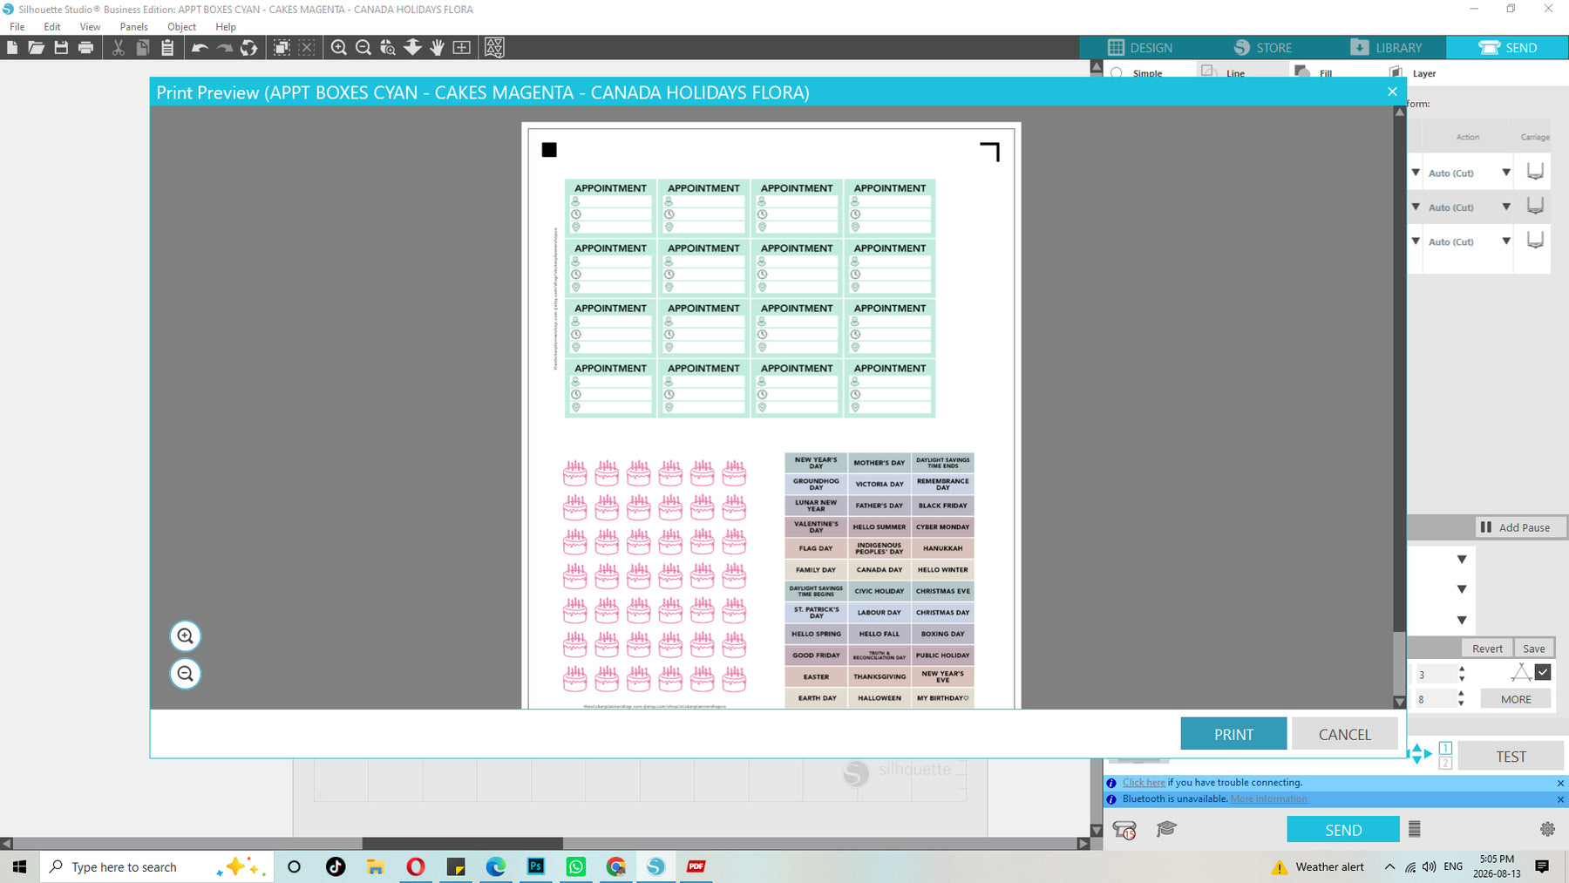Click the New document icon in toolbar
Viewport: 1569px width, 883px height.
pyautogui.click(x=12, y=48)
